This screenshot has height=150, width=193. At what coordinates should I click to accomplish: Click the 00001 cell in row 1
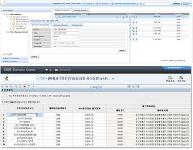(x=120, y=115)
